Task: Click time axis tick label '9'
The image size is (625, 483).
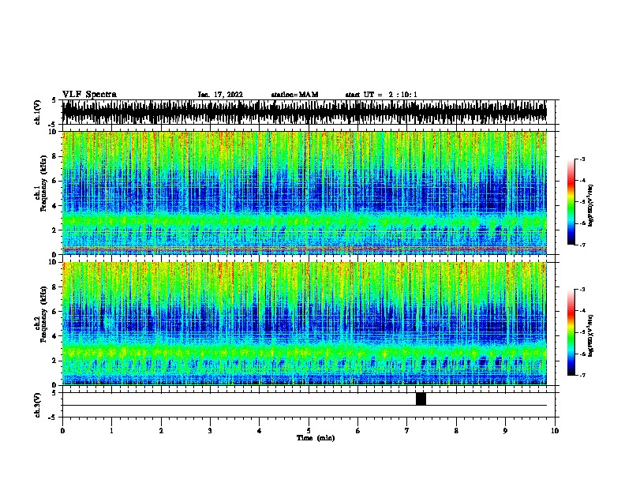Action: pos(505,431)
